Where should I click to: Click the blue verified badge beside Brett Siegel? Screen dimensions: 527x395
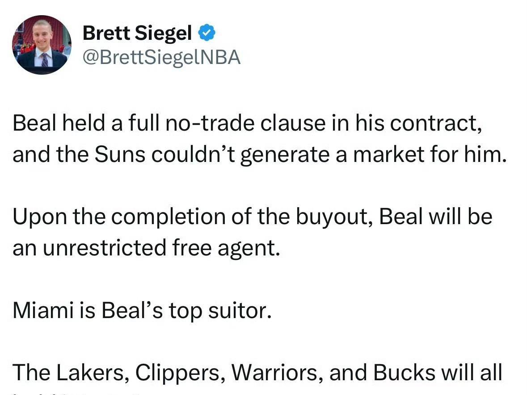(207, 33)
